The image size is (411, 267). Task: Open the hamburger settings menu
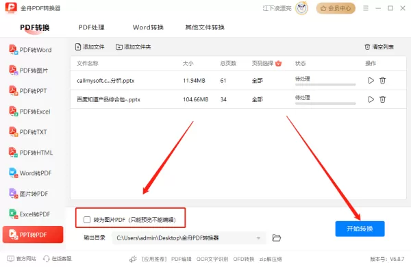(366, 8)
